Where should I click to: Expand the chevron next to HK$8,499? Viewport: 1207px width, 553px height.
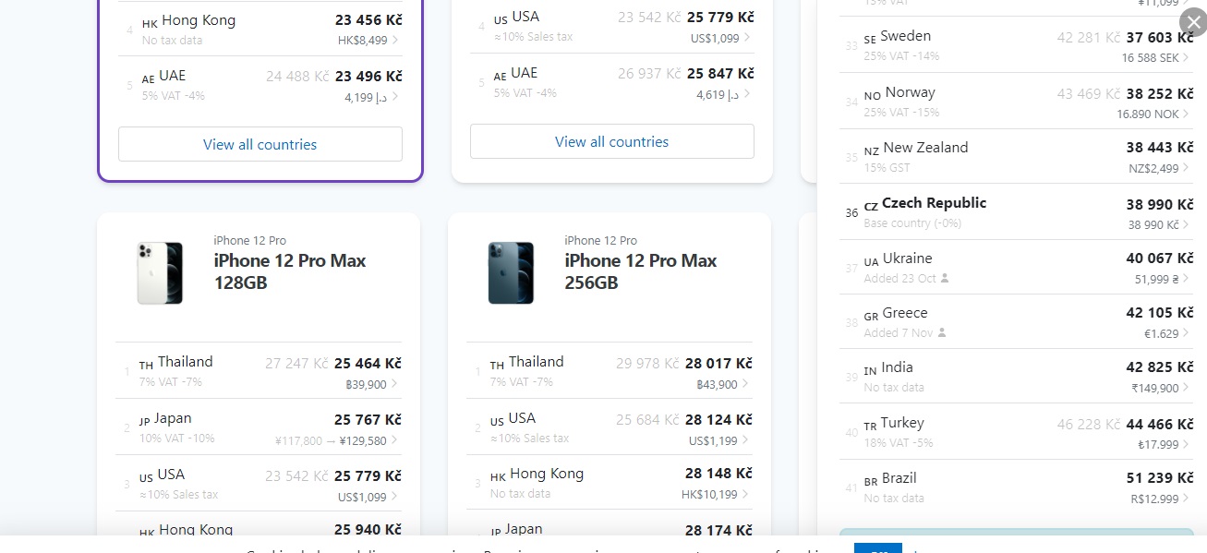click(x=395, y=40)
